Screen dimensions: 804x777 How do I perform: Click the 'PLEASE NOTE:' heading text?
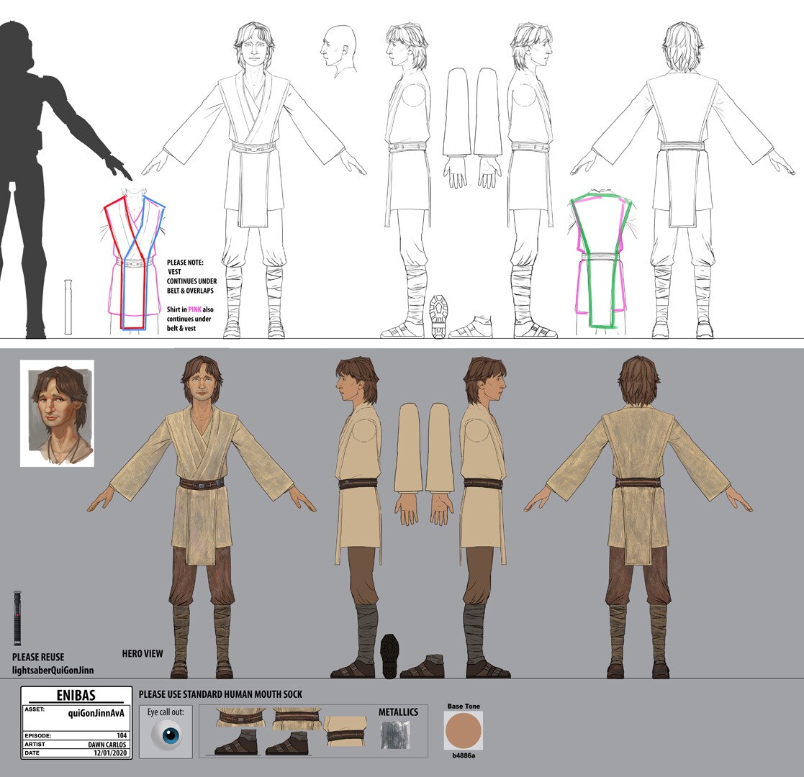pos(185,262)
